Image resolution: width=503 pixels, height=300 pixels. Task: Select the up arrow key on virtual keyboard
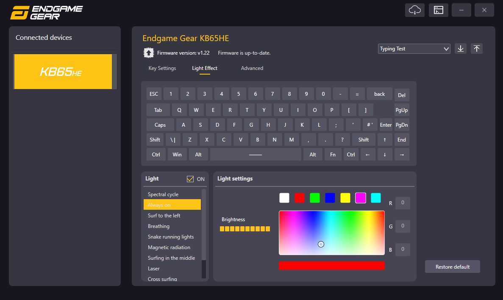pos(385,139)
